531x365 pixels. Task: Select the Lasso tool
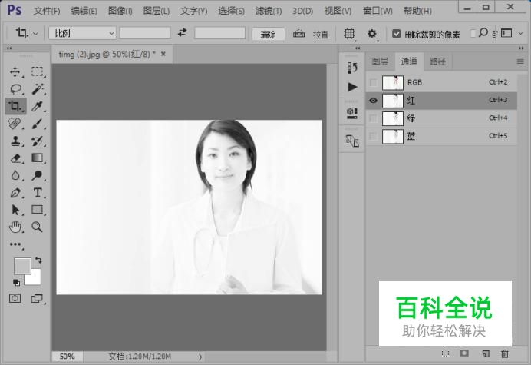click(15, 89)
